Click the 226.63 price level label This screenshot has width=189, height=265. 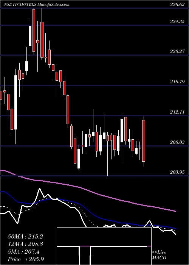point(177,5)
